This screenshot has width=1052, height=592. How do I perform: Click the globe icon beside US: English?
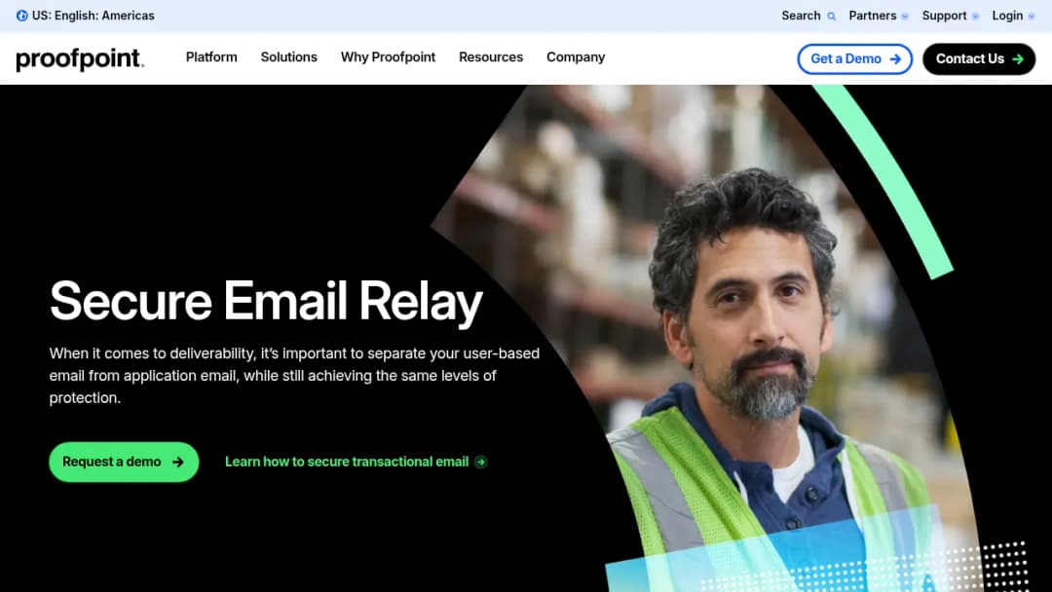pos(22,16)
